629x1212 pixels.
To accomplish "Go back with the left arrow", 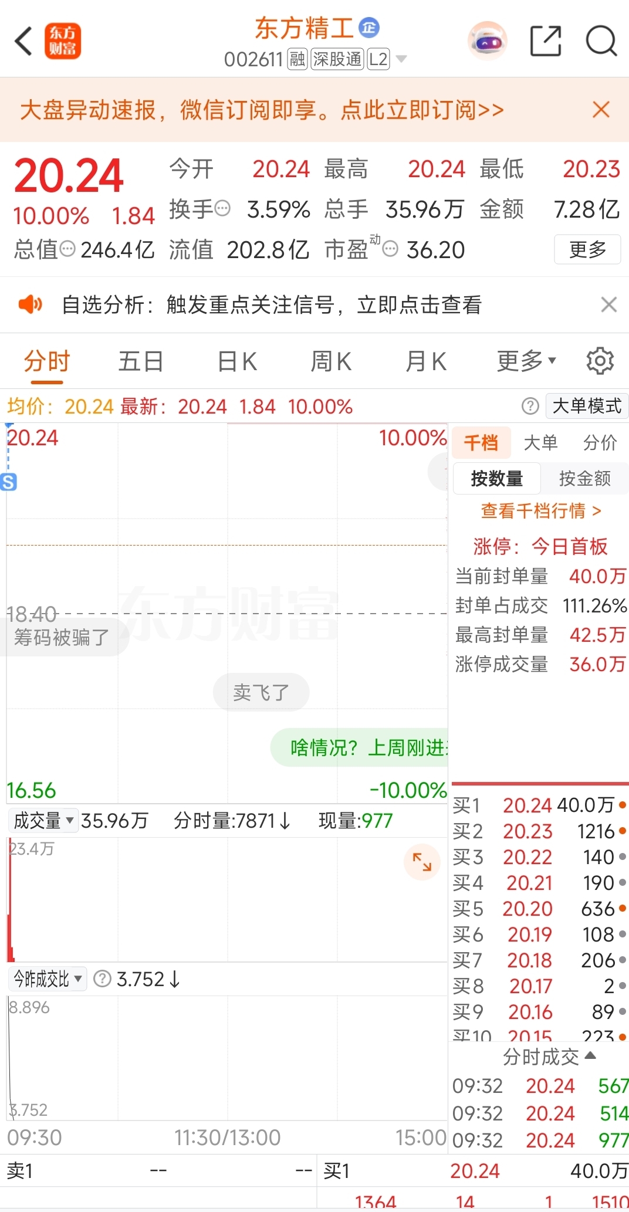I will [23, 42].
